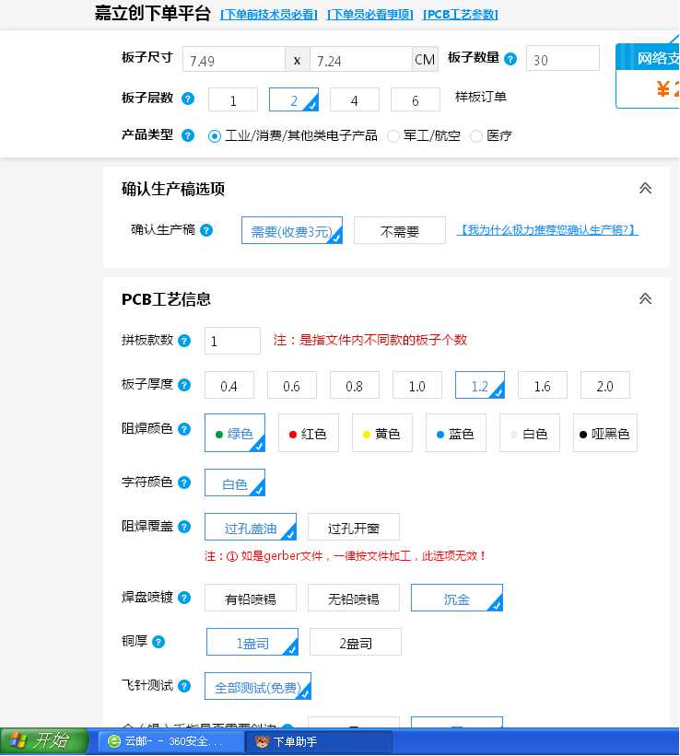The height and width of the screenshot is (756, 680).
Task: Open 我为什么极力推荐您确认生产稿 link
Action: click(547, 230)
